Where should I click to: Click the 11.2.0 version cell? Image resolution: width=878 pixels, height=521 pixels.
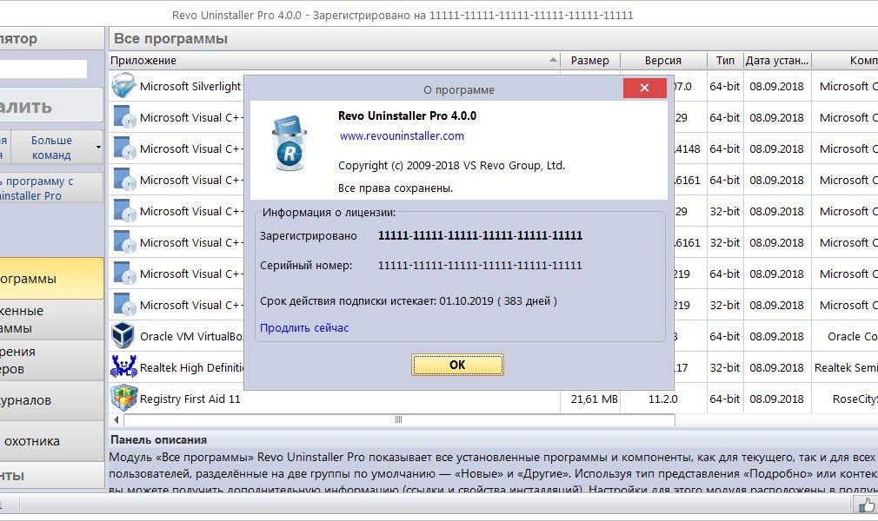point(663,399)
